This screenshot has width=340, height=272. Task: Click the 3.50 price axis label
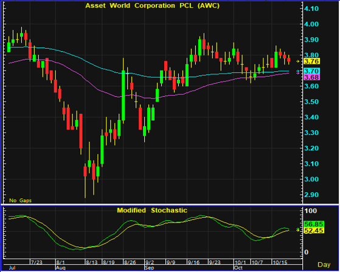point(311,102)
